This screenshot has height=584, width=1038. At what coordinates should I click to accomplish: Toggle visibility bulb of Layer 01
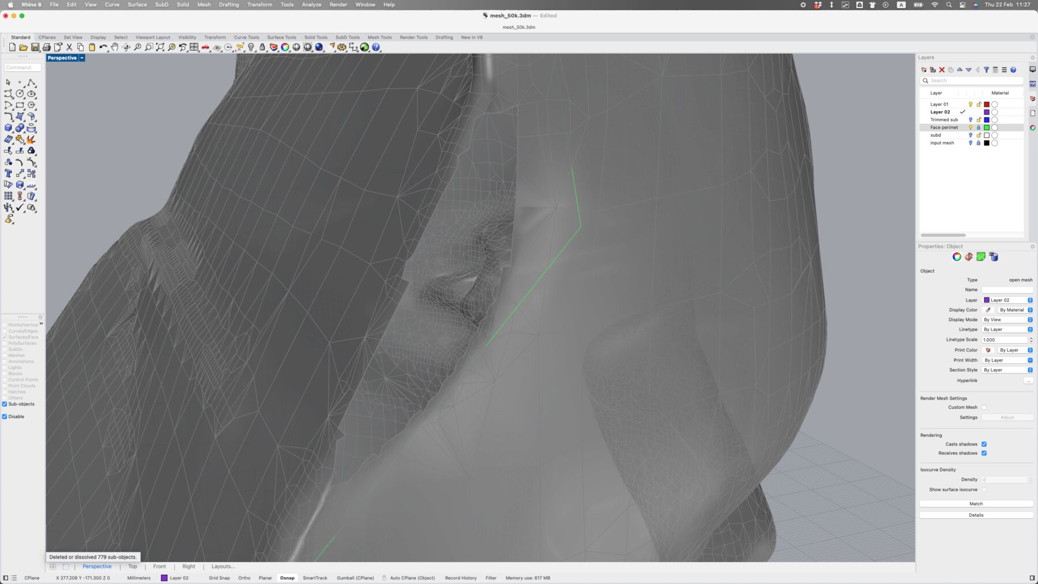[971, 104]
